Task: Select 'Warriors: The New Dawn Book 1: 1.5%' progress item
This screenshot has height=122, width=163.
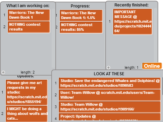Action: tap(81, 16)
